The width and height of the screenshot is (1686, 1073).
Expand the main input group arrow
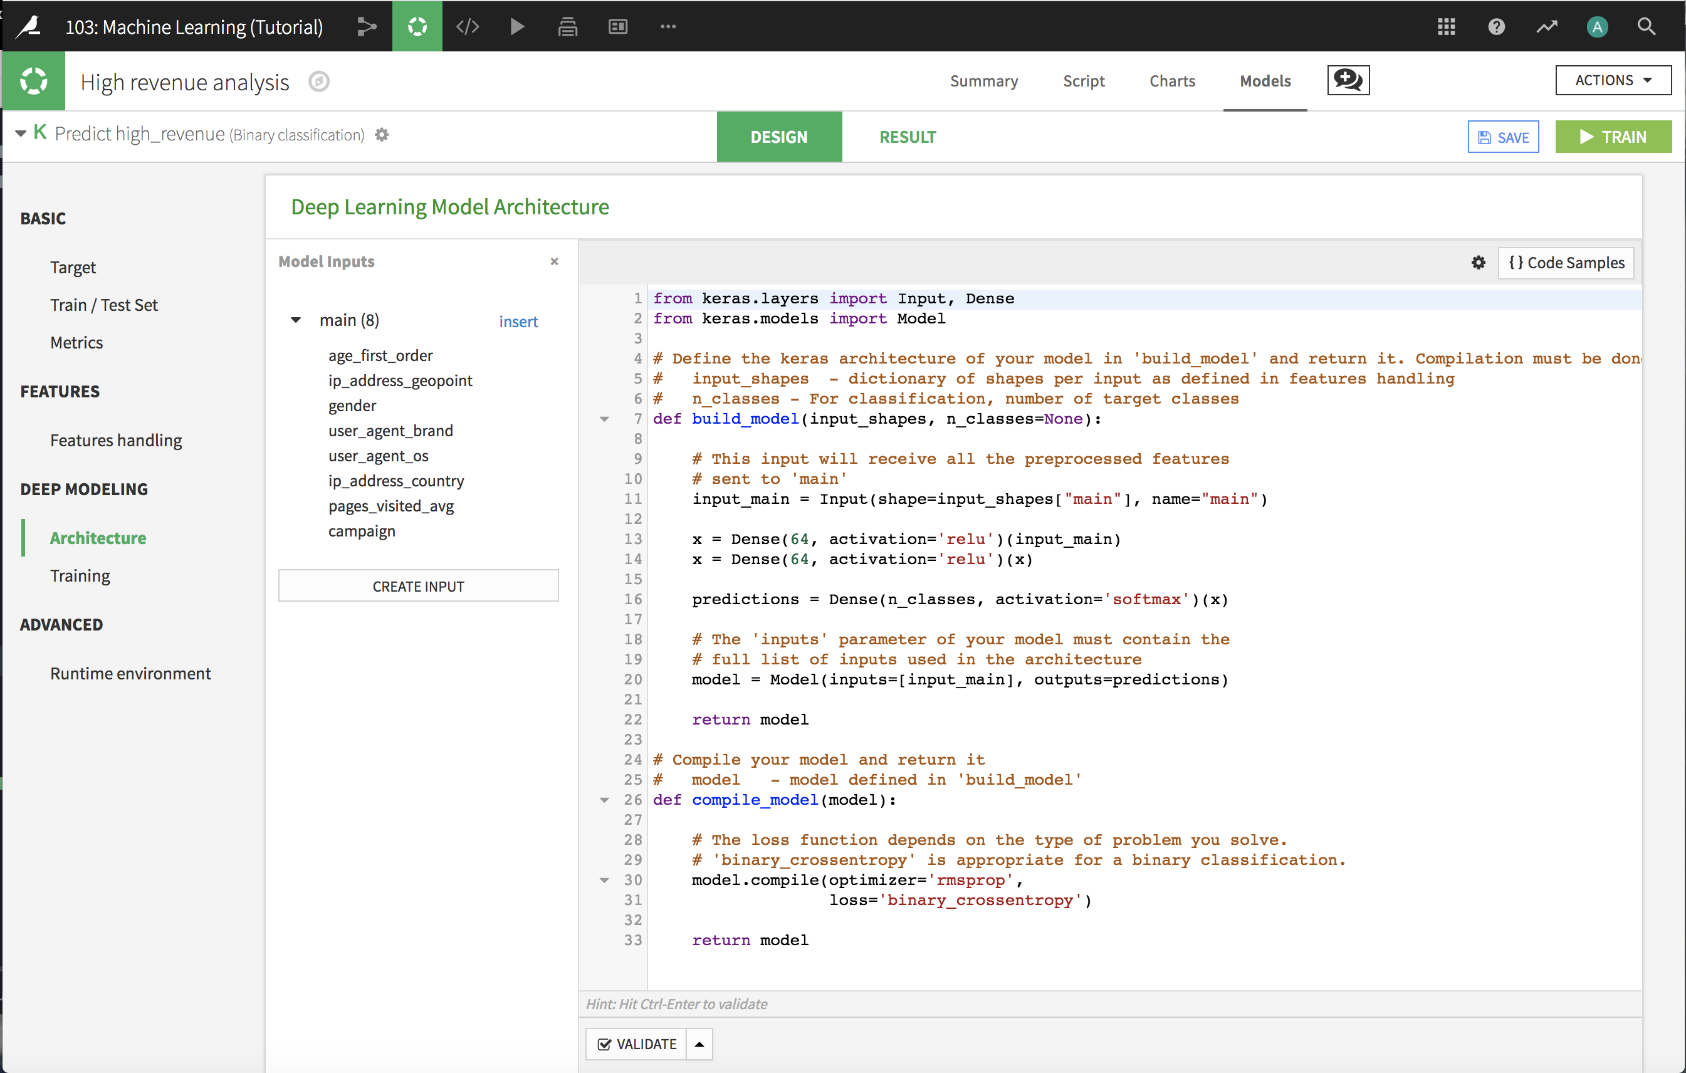coord(295,320)
